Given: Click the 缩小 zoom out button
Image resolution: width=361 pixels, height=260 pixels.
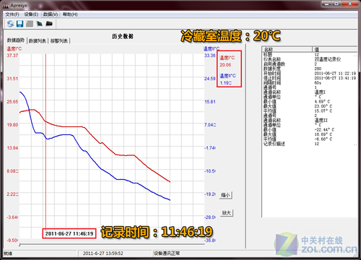Looking at the screenshot, I should tap(225, 195).
